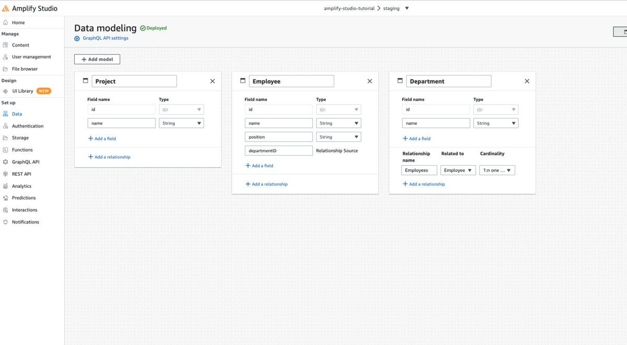Delete the Project model with X
Image resolution: width=627 pixels, height=345 pixels.
coord(213,82)
